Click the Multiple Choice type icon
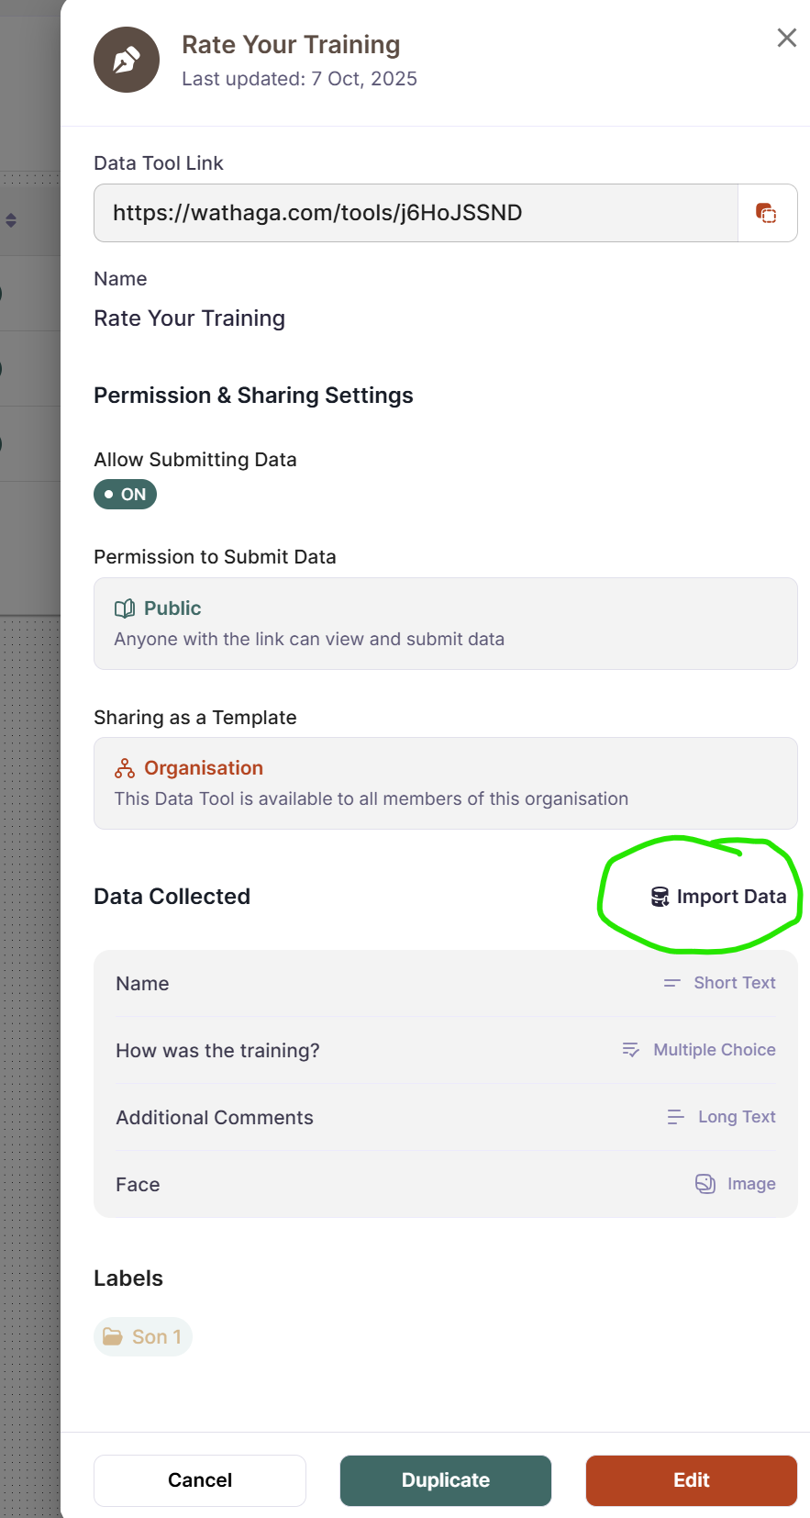 [x=631, y=1050]
